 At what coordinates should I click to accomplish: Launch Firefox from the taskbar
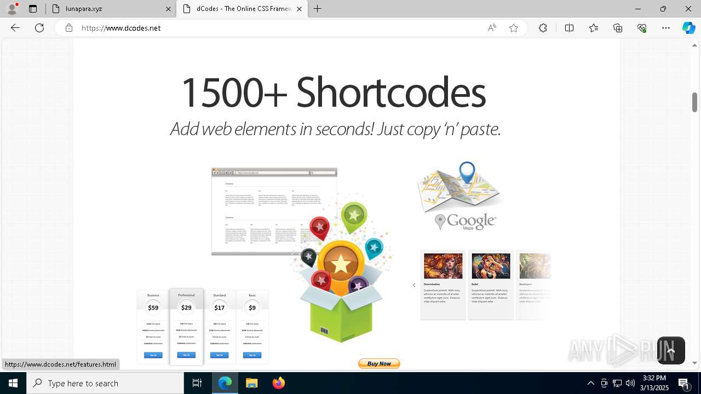[x=278, y=383]
